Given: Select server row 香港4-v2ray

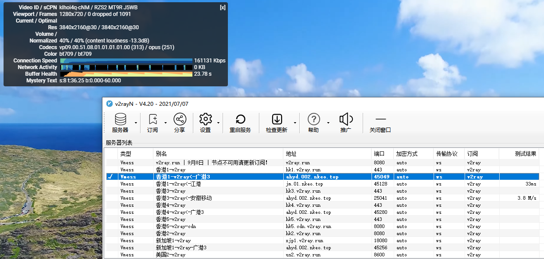Looking at the screenshot, I should [x=322, y=205].
